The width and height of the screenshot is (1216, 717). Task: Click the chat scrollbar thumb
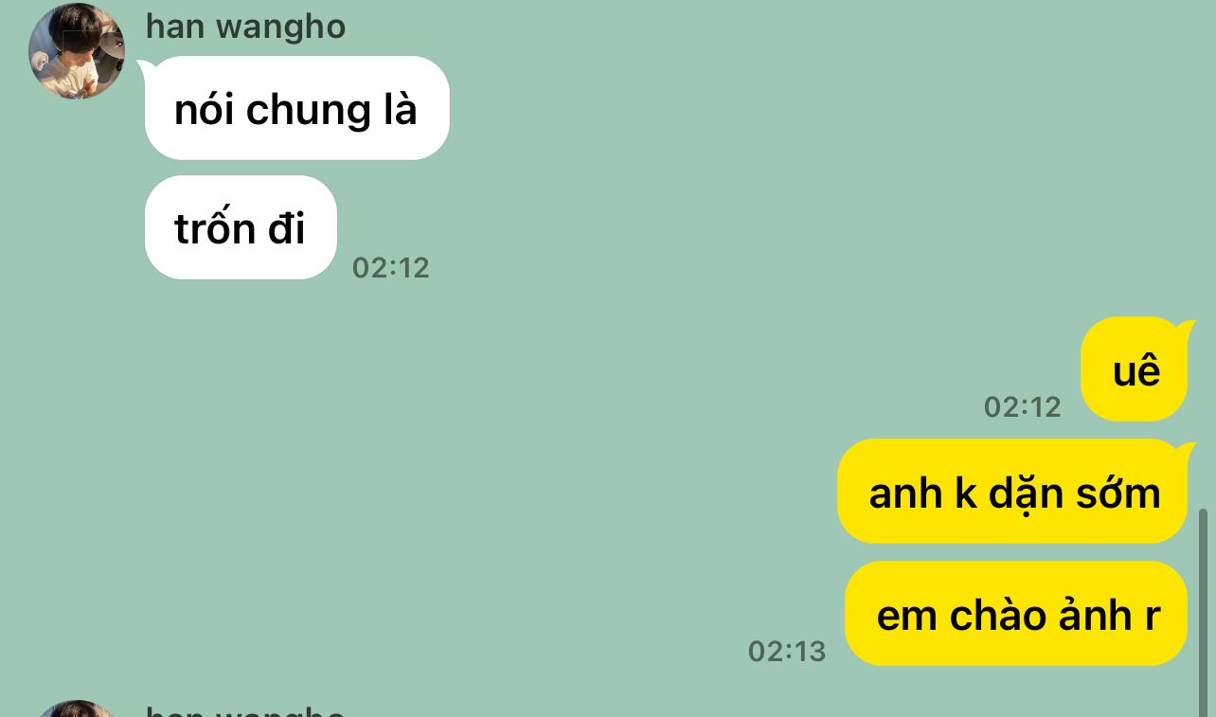click(x=1204, y=612)
